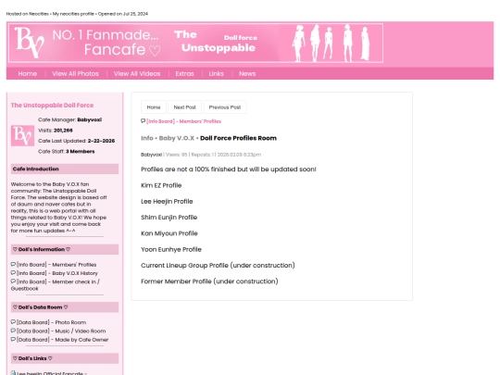This screenshot has width=500, height=375.
Task: Open Current Lineup Group Profile link
Action: (x=218, y=266)
